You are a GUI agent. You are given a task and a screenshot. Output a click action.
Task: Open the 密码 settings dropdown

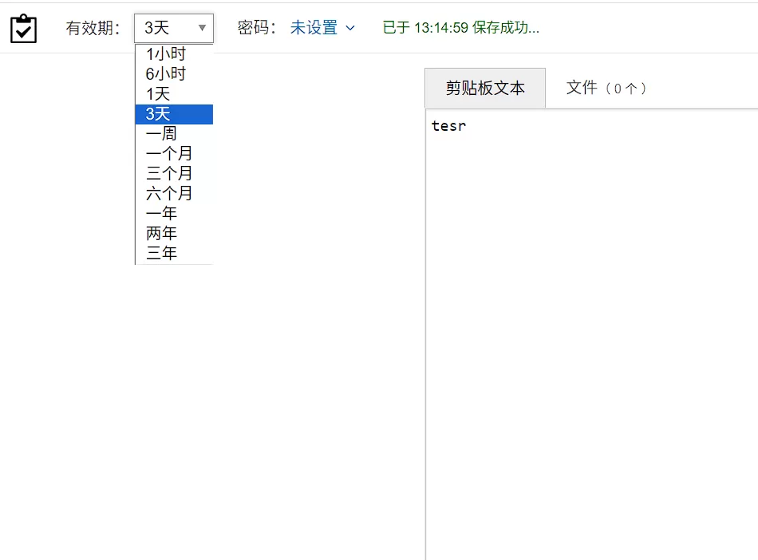(323, 27)
